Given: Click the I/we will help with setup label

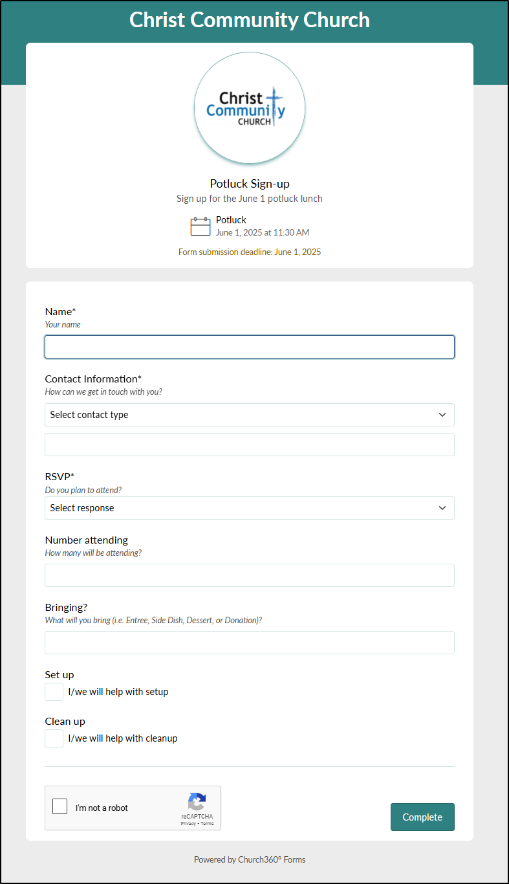Looking at the screenshot, I should pyautogui.click(x=118, y=692).
